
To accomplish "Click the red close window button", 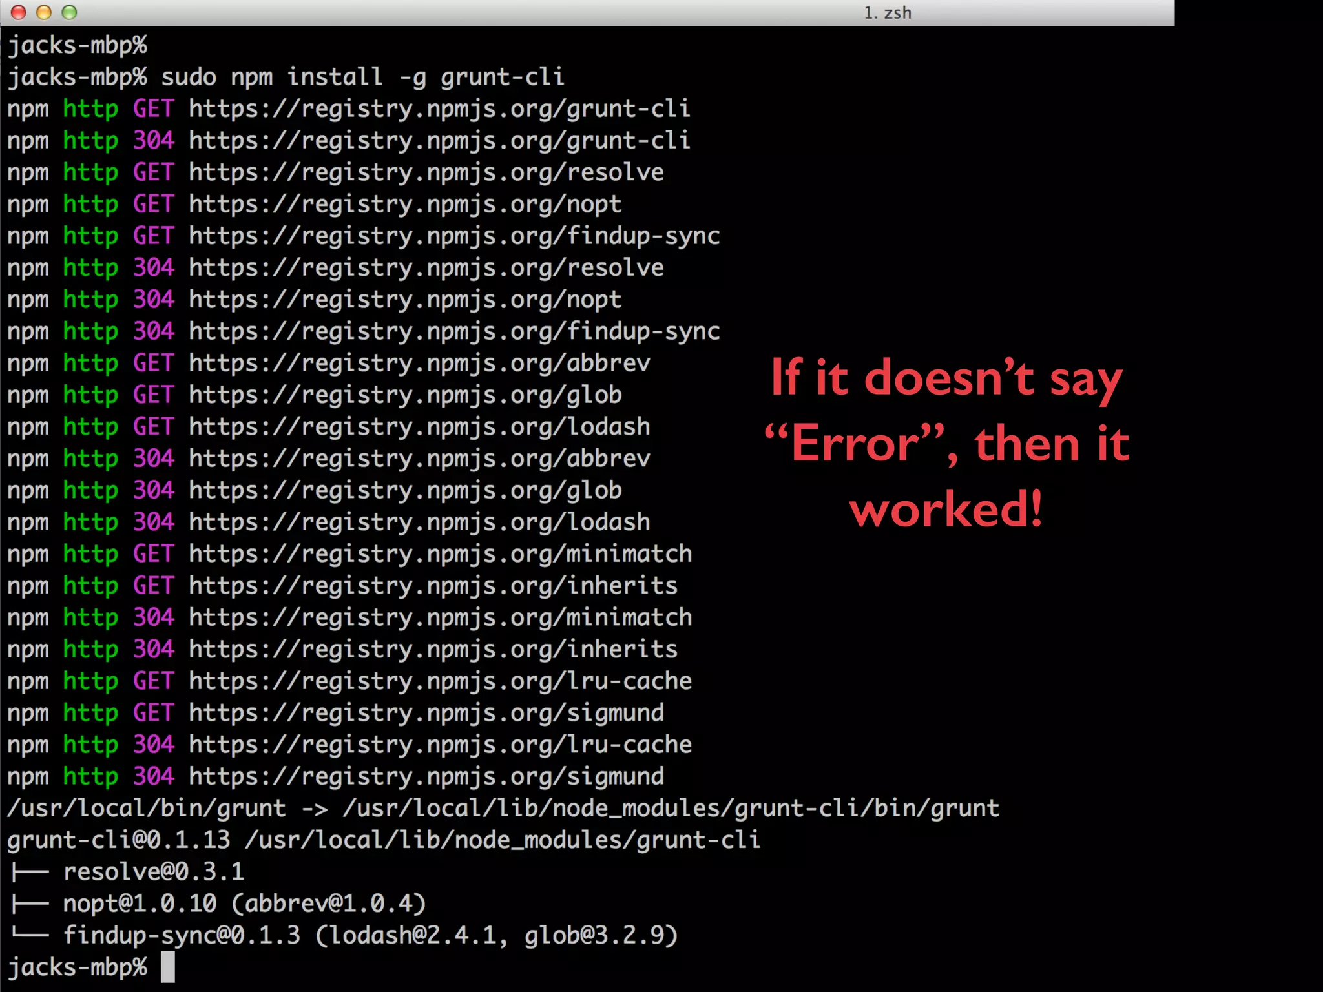I will (19, 12).
